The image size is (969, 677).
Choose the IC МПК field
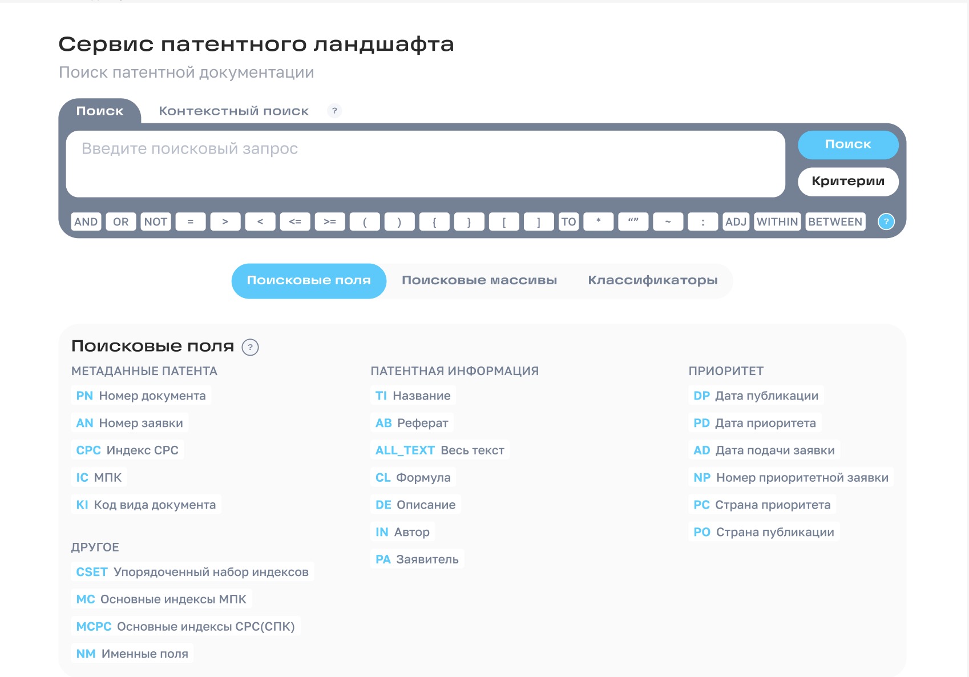coord(99,478)
